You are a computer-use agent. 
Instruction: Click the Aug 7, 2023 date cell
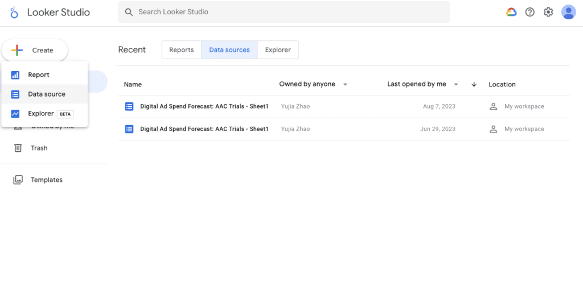point(439,106)
